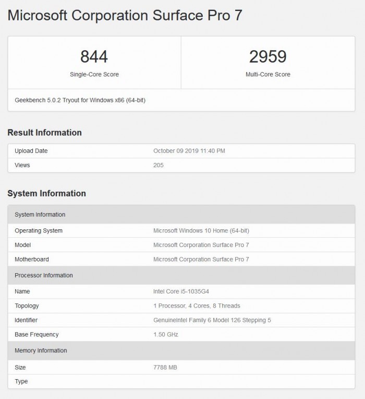
Task: Select '1 Processor, 4 Cores, 8 Threads' value
Action: click(x=197, y=306)
